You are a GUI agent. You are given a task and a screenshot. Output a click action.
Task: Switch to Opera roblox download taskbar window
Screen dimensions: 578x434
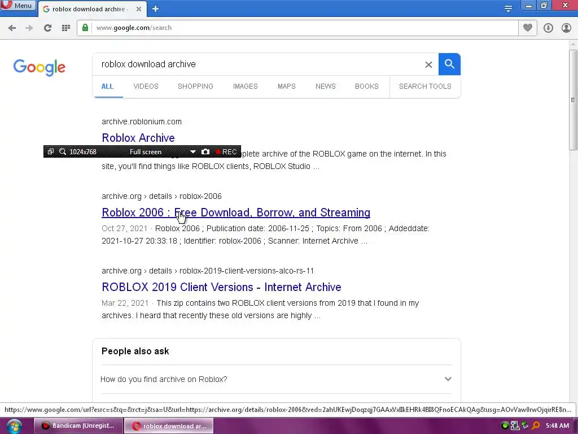point(169,426)
